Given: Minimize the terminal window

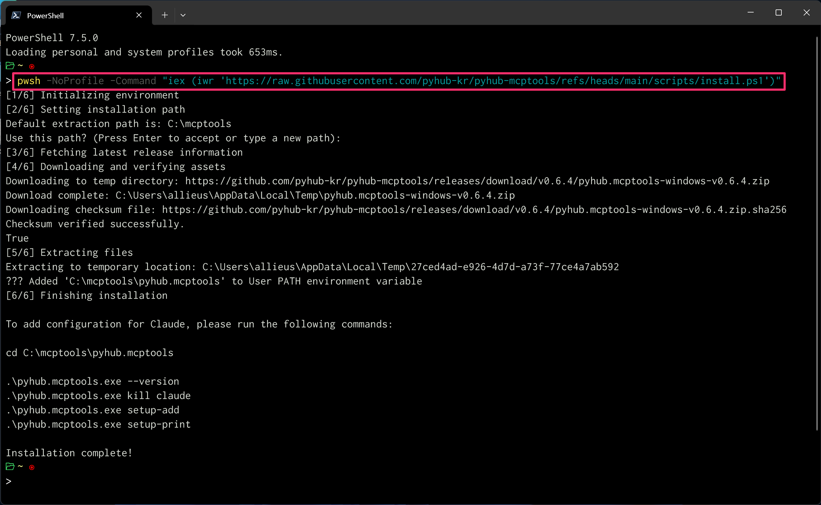Looking at the screenshot, I should (x=751, y=13).
